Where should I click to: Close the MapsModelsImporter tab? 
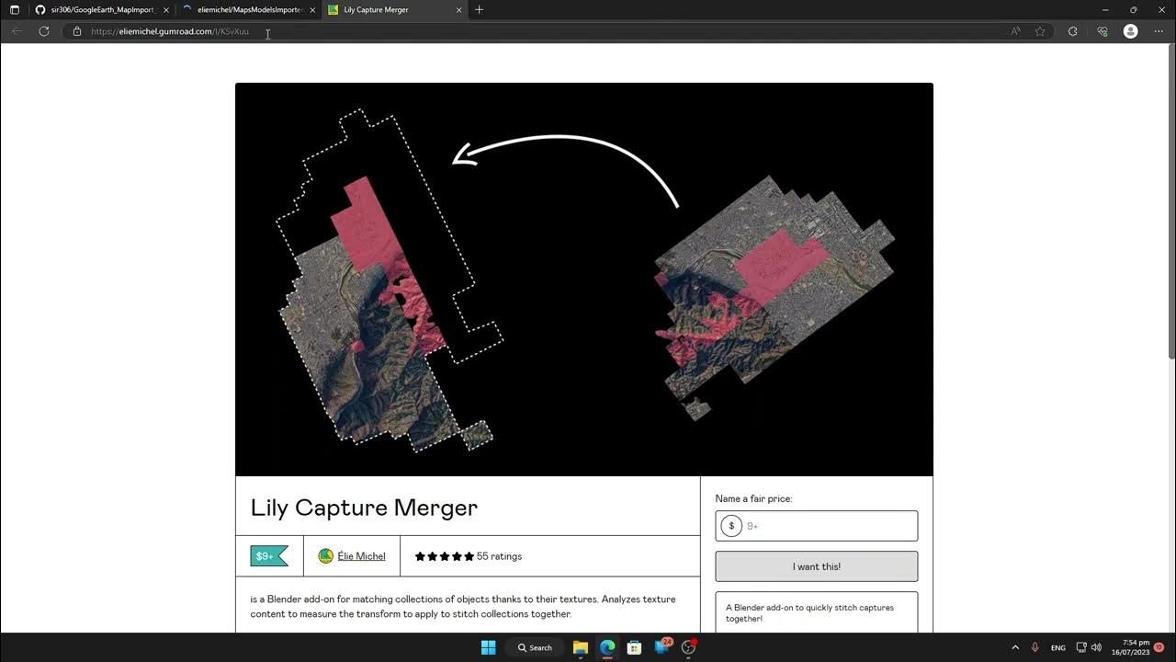(x=312, y=9)
